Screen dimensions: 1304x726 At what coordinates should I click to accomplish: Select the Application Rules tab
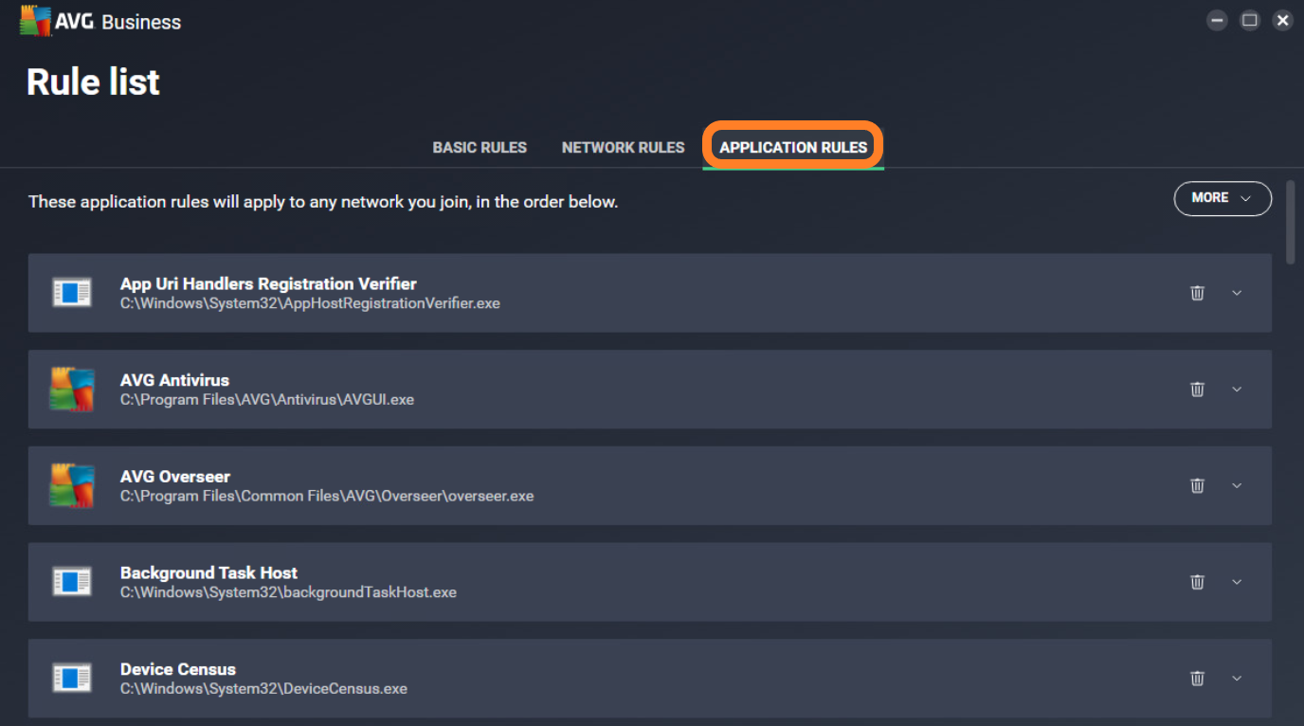(x=793, y=148)
